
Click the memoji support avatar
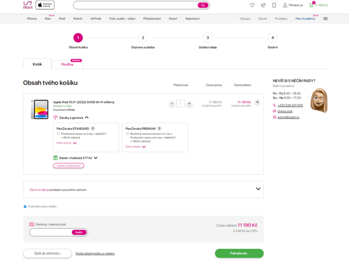click(x=319, y=100)
